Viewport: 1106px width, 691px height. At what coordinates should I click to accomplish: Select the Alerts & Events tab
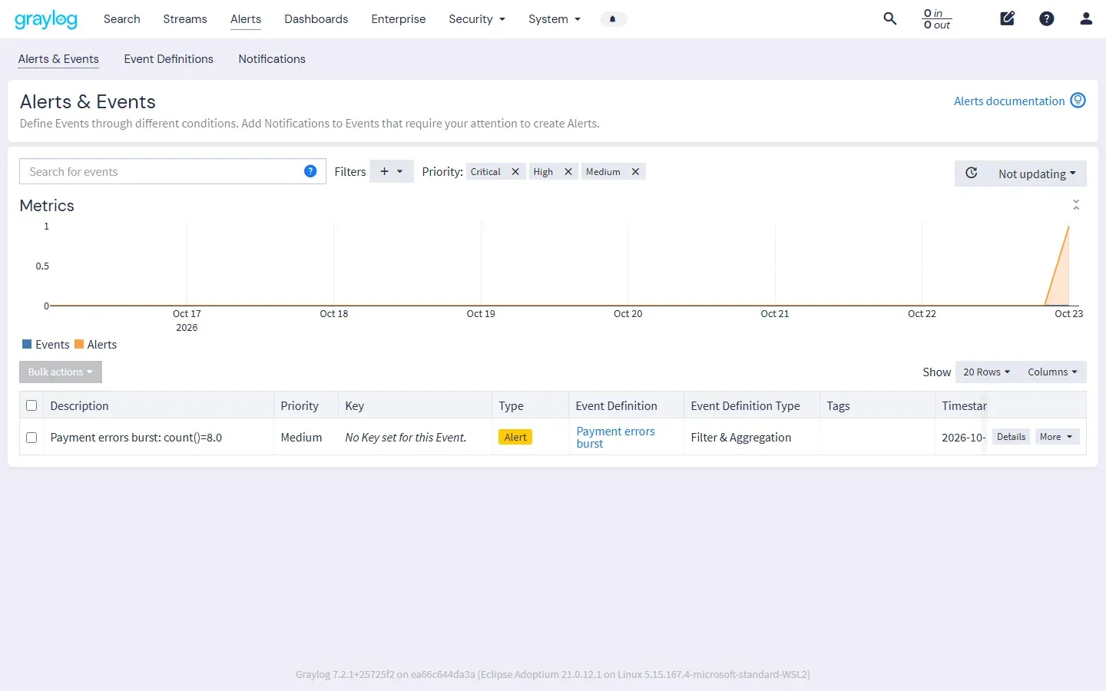point(58,59)
